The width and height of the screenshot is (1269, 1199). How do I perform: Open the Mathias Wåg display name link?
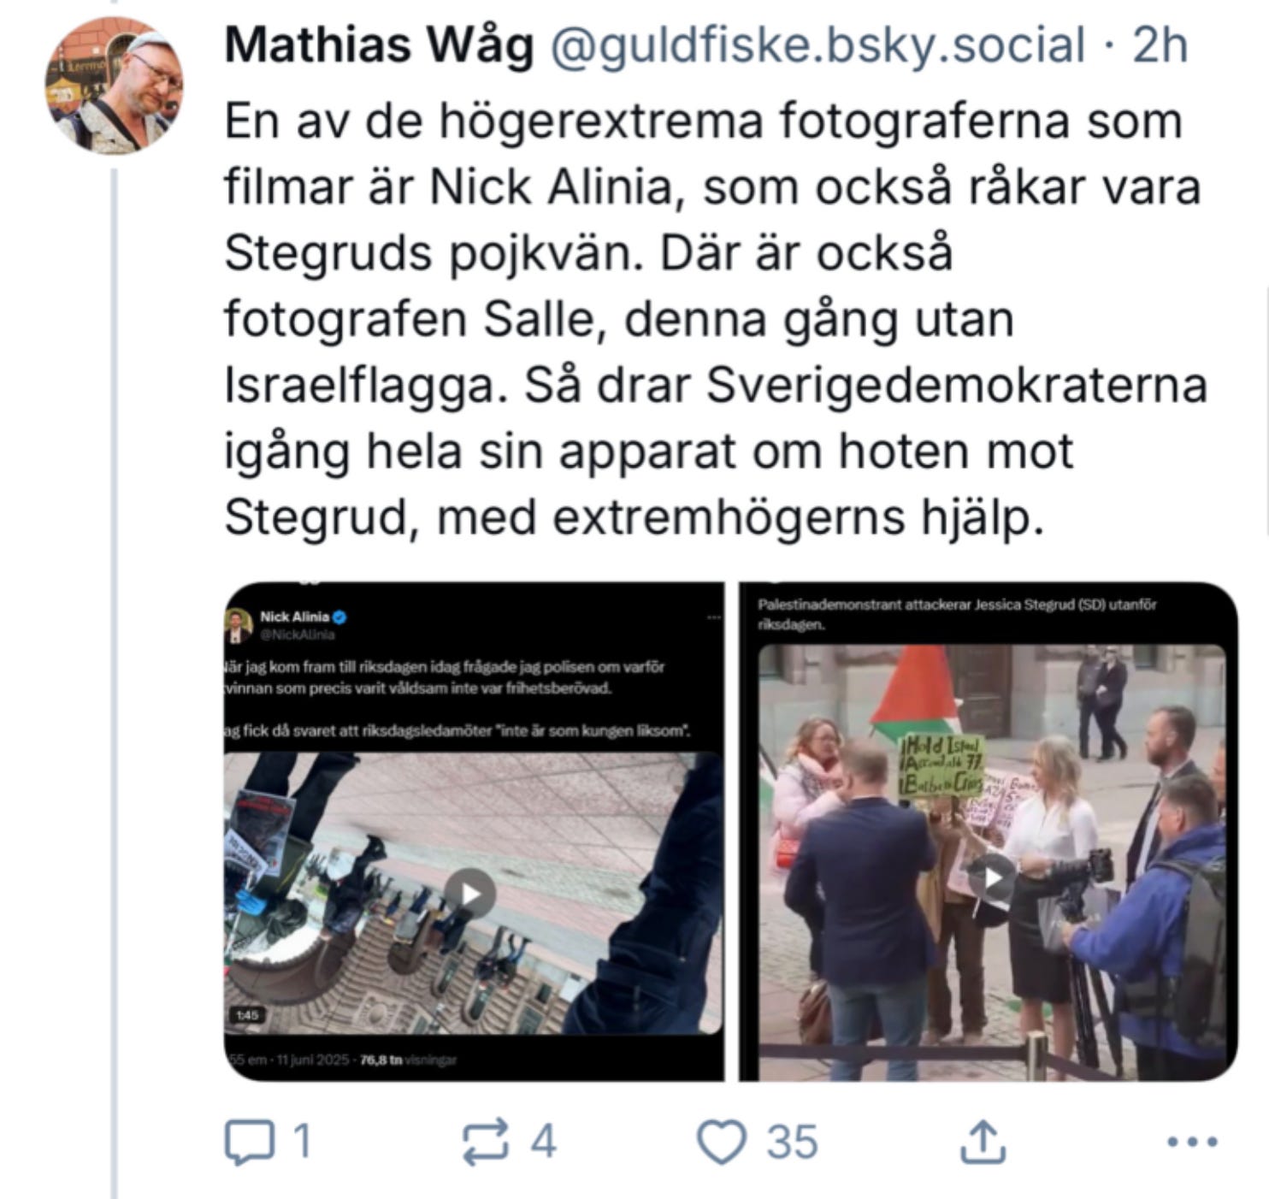(379, 44)
